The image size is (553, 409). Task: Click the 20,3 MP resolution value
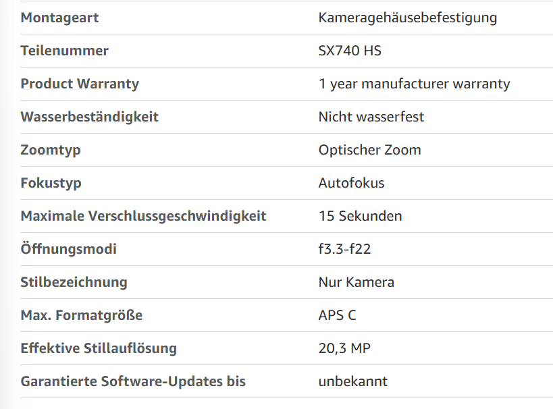click(344, 349)
